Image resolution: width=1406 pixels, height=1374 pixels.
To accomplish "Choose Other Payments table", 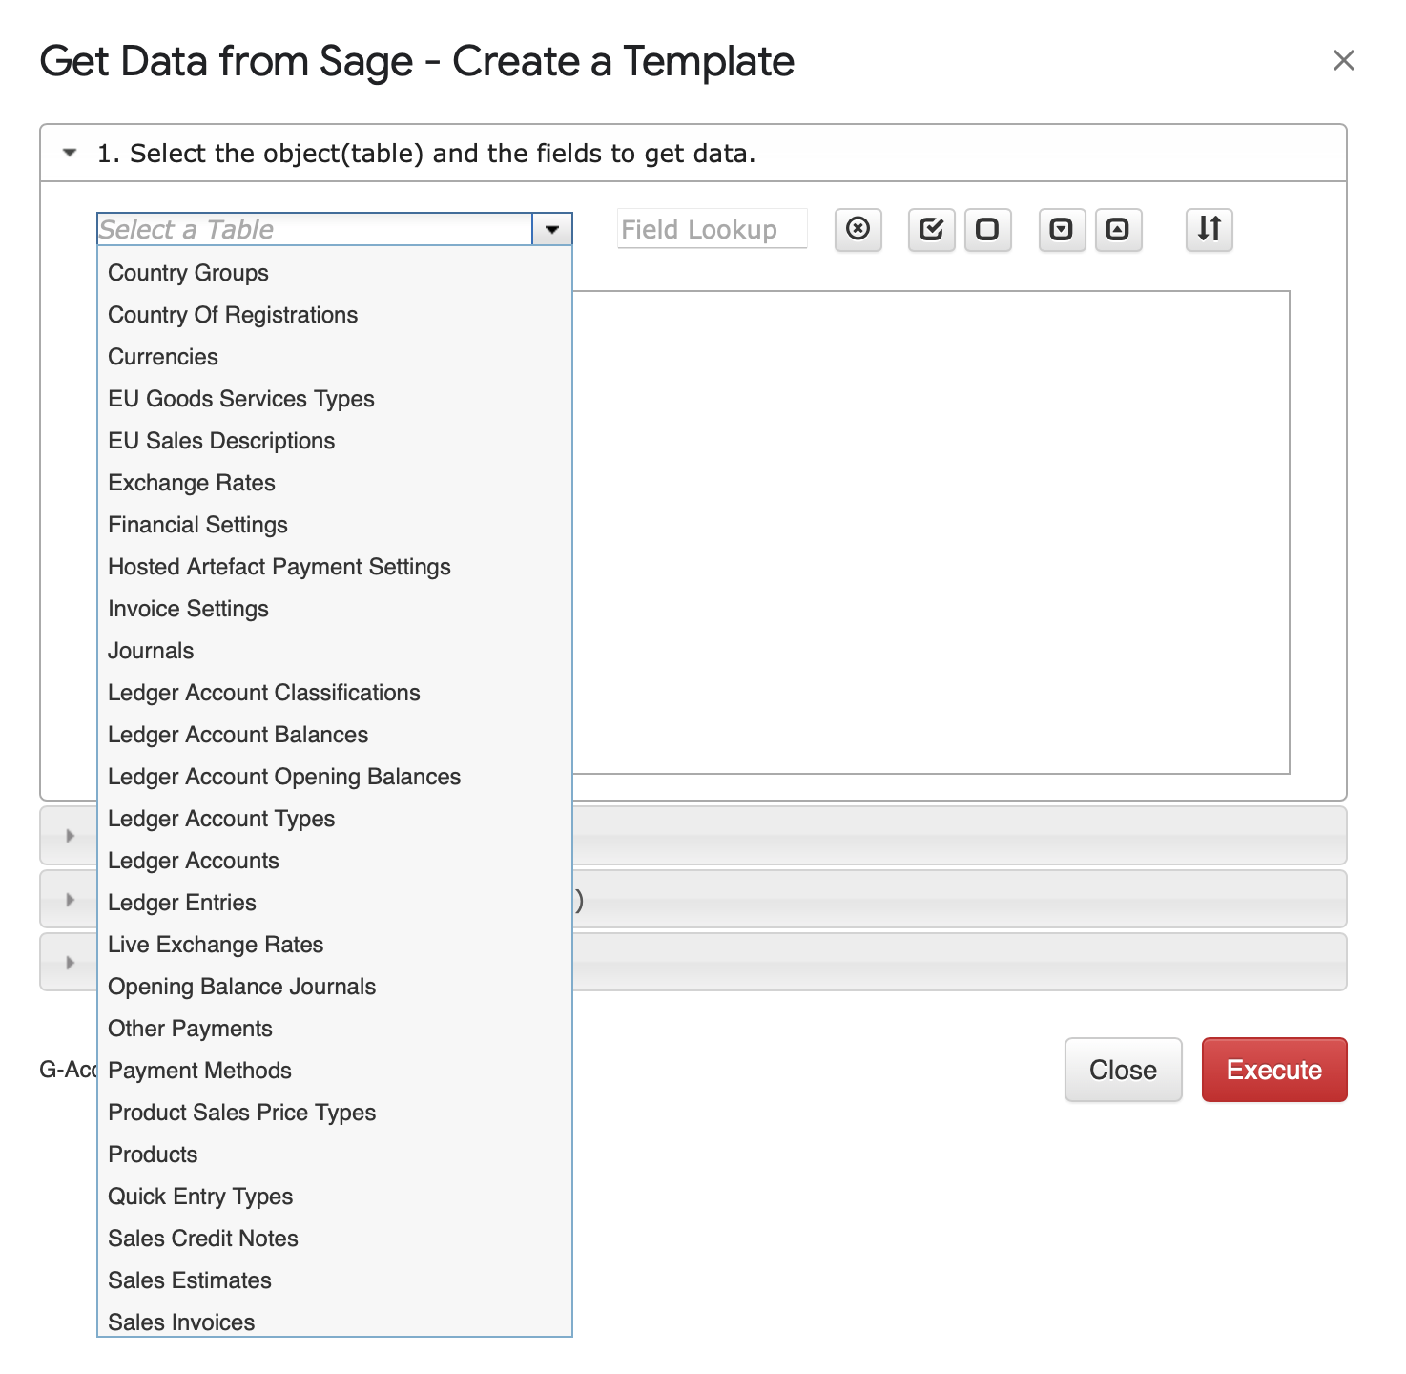I will coord(334,1029).
